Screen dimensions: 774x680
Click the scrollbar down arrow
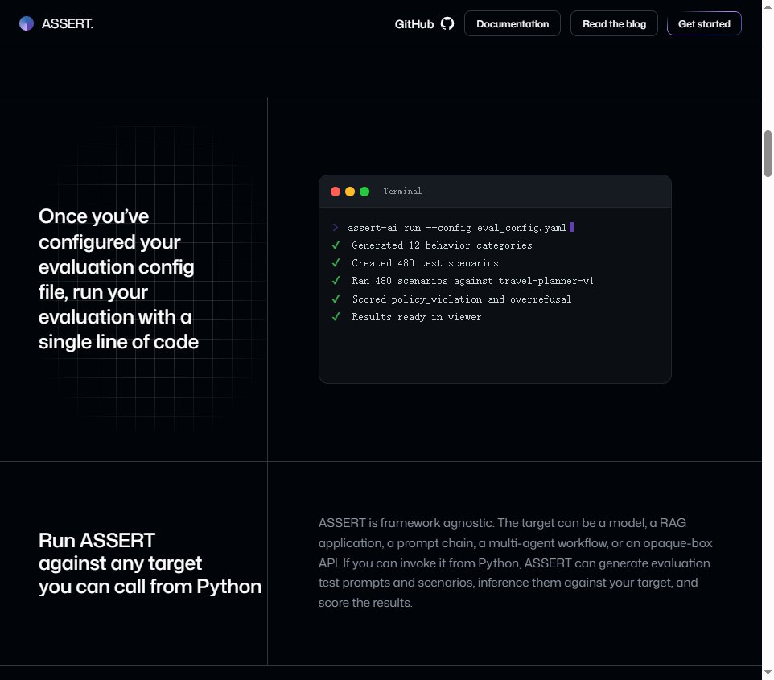click(768, 673)
